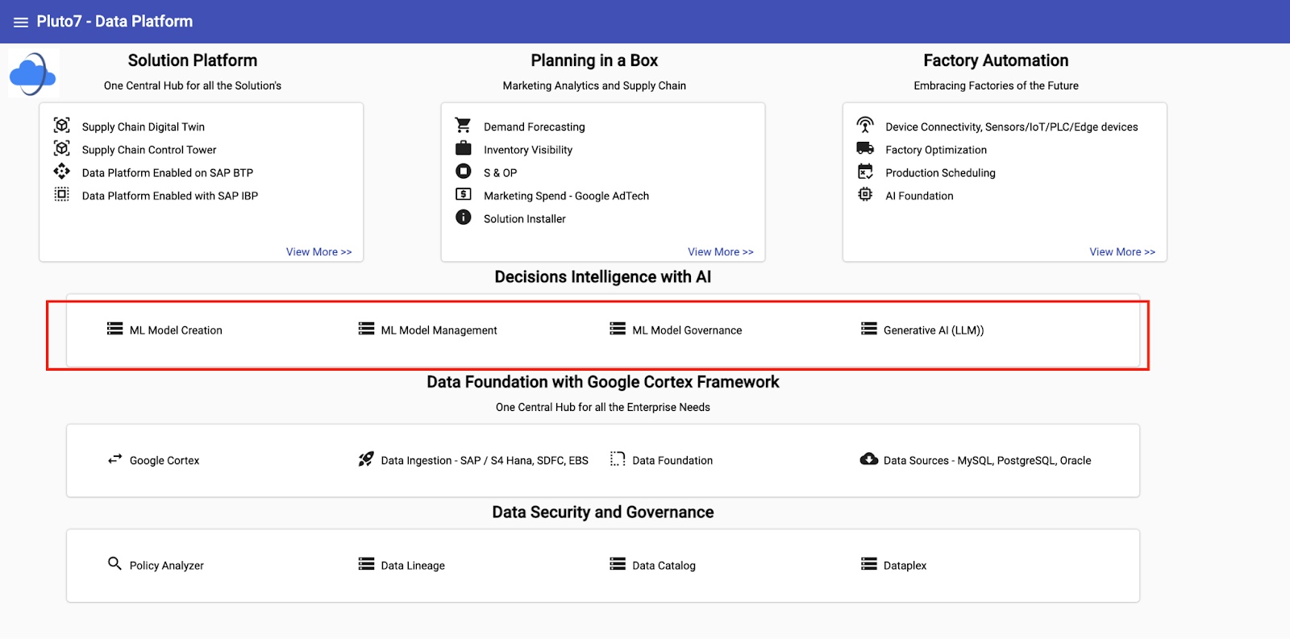The image size is (1290, 639).
Task: Click the Solution Installer info icon
Action: 463,218
